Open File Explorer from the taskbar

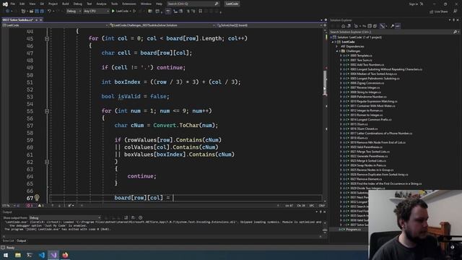pyautogui.click(x=17, y=255)
